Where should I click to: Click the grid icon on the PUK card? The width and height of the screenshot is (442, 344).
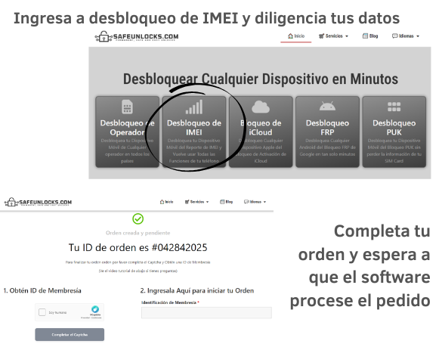click(394, 107)
